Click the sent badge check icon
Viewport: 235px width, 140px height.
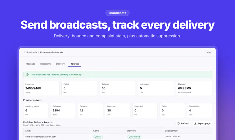[96, 137]
